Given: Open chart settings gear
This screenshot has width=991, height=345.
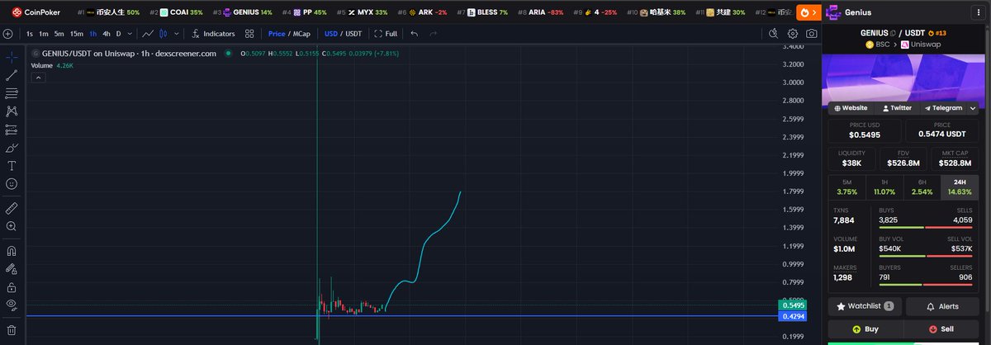Looking at the screenshot, I should pos(793,34).
